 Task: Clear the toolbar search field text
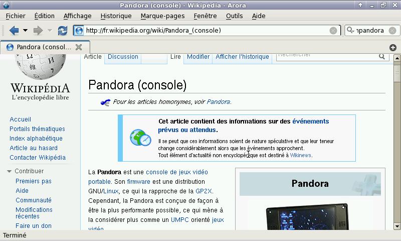pos(392,31)
